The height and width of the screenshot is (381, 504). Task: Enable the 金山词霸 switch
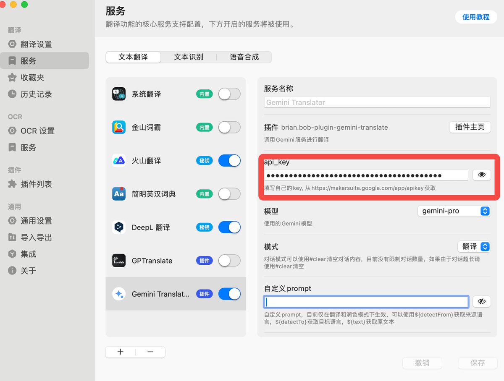pyautogui.click(x=229, y=127)
